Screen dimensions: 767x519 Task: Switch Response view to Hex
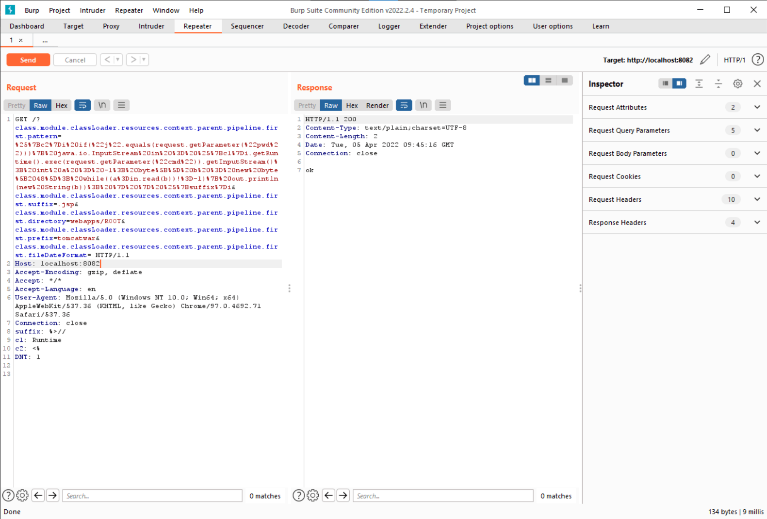(x=352, y=105)
